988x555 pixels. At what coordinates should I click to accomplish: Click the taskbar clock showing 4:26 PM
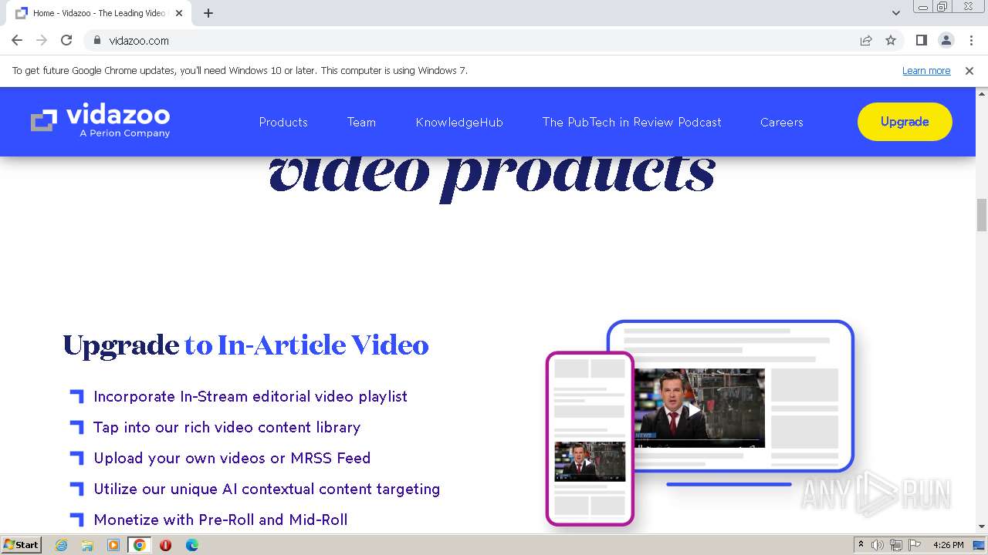[x=948, y=545]
